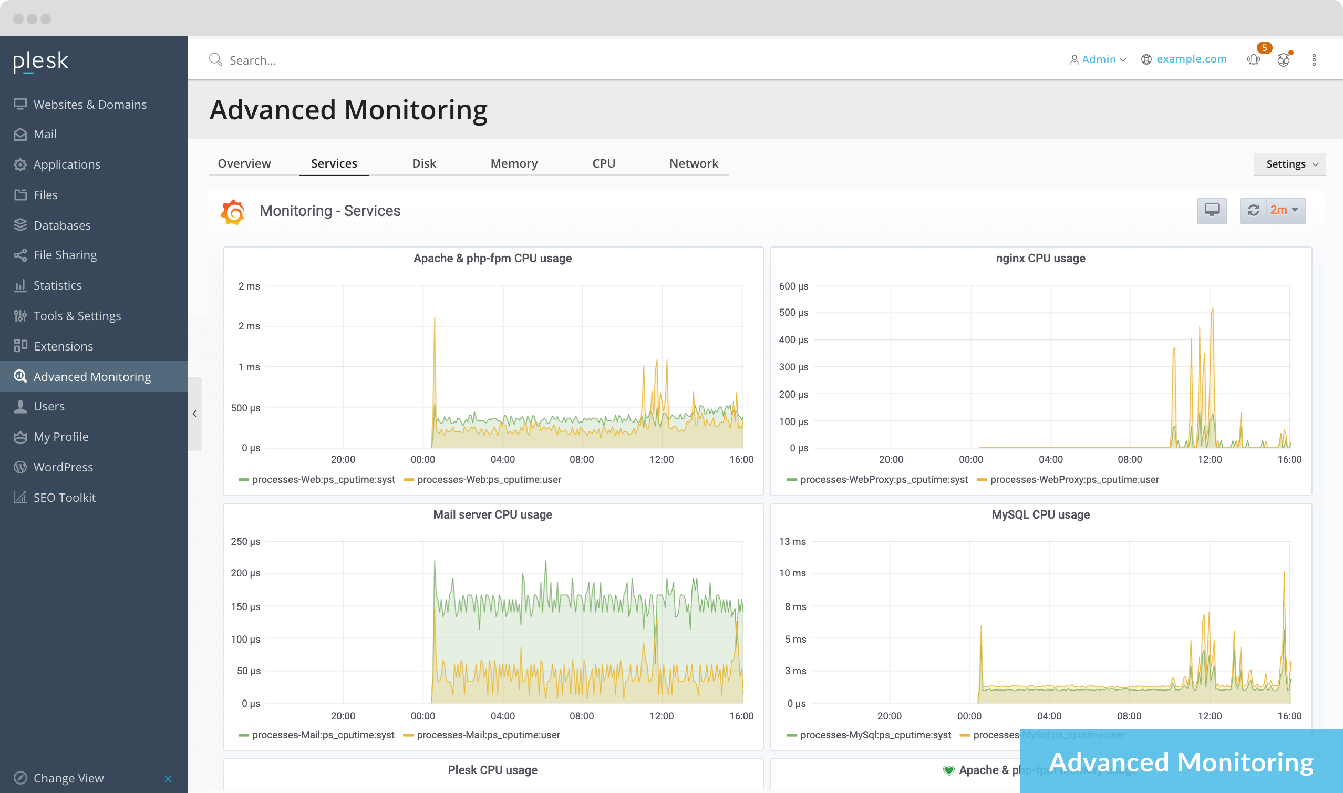Open the 2m refresh interval dropdown
Image resolution: width=1343 pixels, height=793 pixels.
point(1284,211)
